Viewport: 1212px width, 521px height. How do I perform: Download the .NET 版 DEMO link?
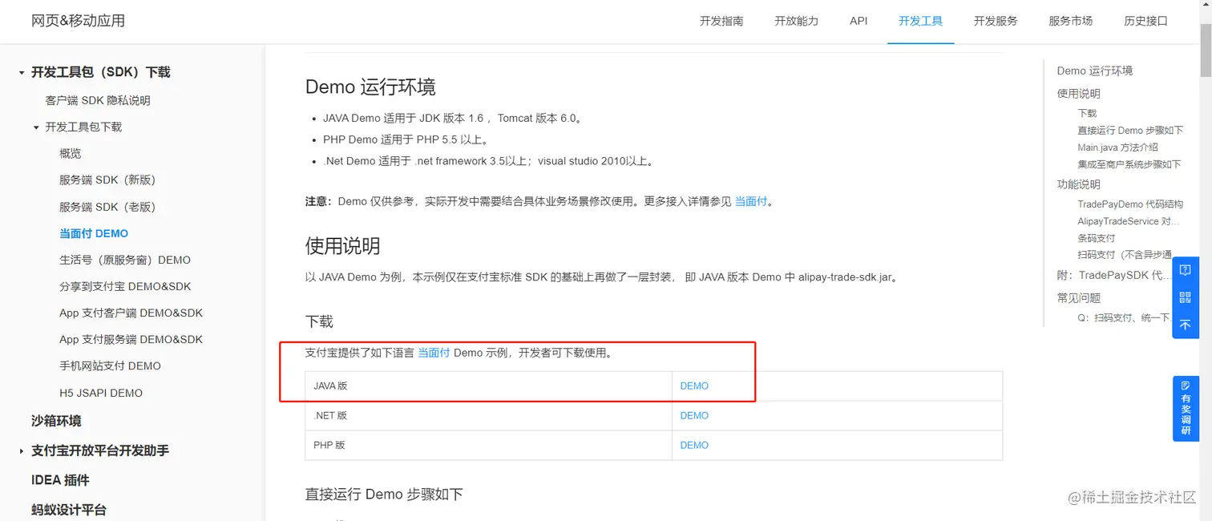coord(694,416)
